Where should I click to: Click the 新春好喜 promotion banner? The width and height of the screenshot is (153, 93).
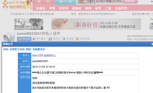pyautogui.click(x=96, y=24)
